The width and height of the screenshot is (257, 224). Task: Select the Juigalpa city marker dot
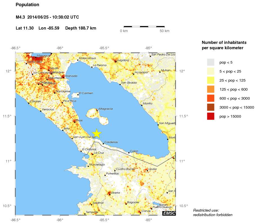(x=115, y=61)
